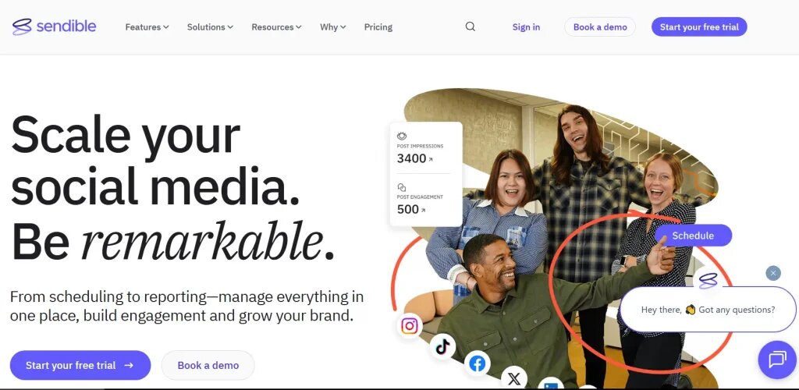Image resolution: width=799 pixels, height=390 pixels.
Task: Click the 'Scale your social media.' headline
Action: (x=155, y=161)
